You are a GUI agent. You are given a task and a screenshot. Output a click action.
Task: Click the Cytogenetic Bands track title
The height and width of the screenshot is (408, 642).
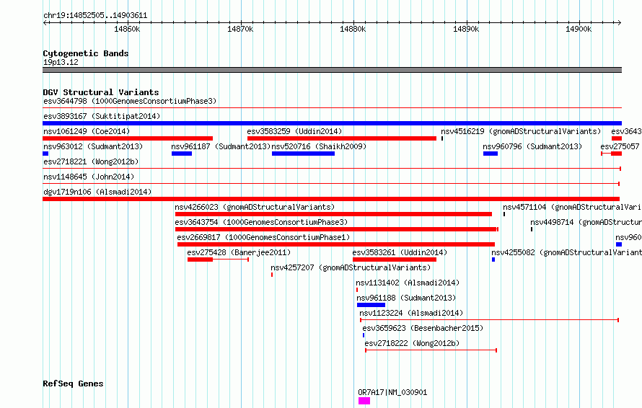86,53
